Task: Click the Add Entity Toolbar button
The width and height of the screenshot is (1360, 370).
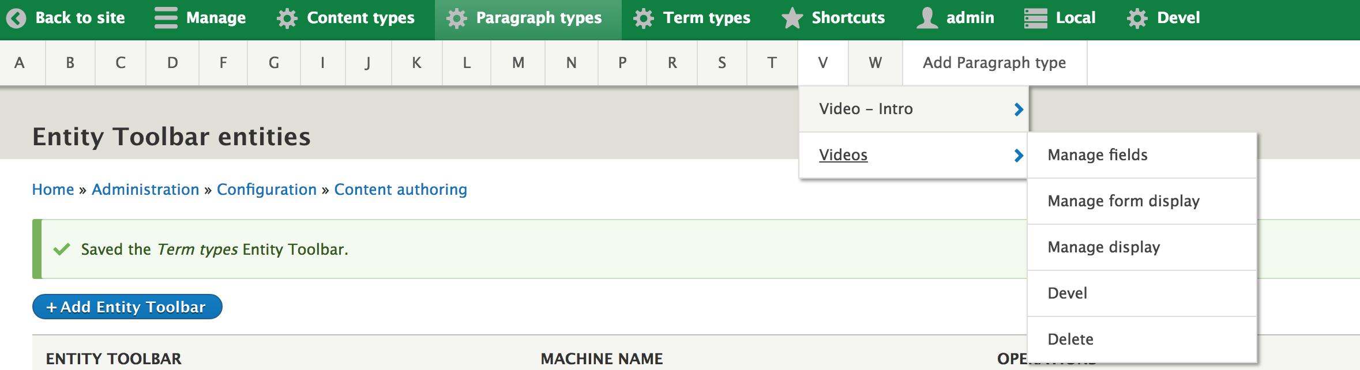Action: [127, 307]
